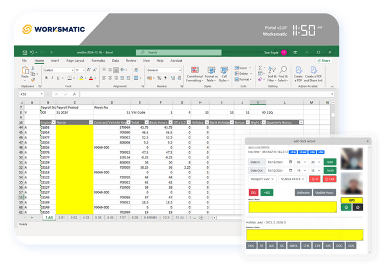386x275 pixels.
Task: Open the Name column filter dropdown
Action: point(91,122)
